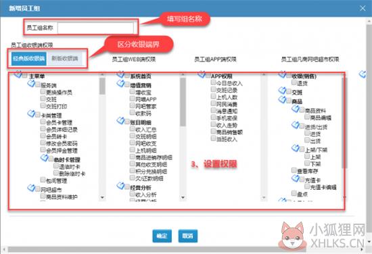The image size is (372, 254).
Task: Click the APP panel scroll-down arrow
Action: [x=264, y=197]
